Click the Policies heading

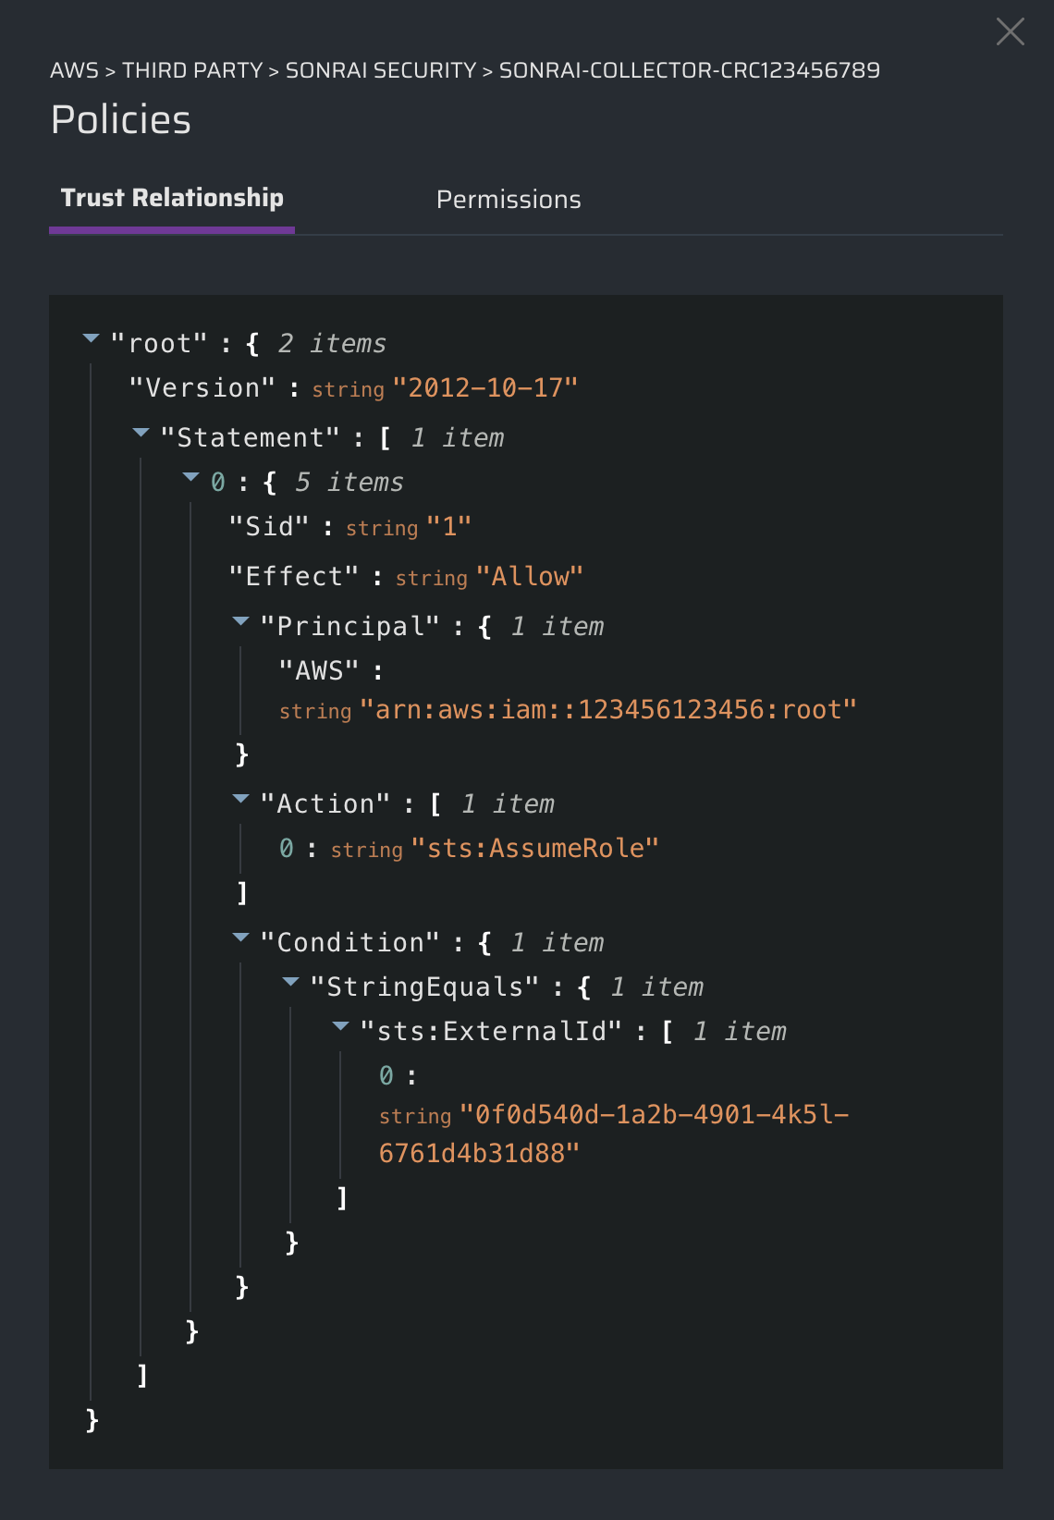pos(121,120)
